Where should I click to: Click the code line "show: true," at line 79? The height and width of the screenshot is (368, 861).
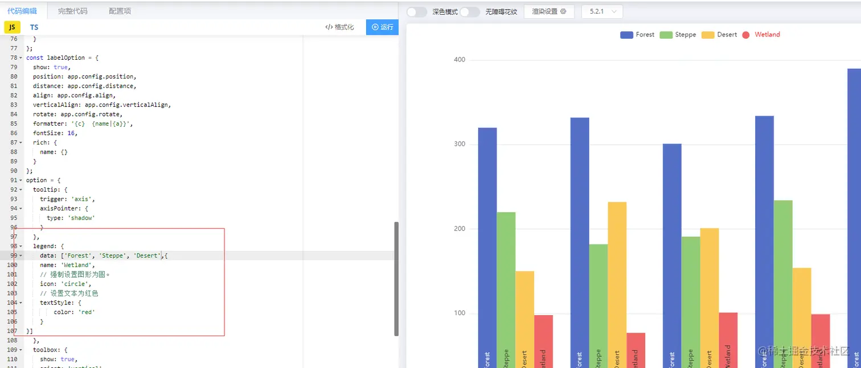(x=51, y=67)
